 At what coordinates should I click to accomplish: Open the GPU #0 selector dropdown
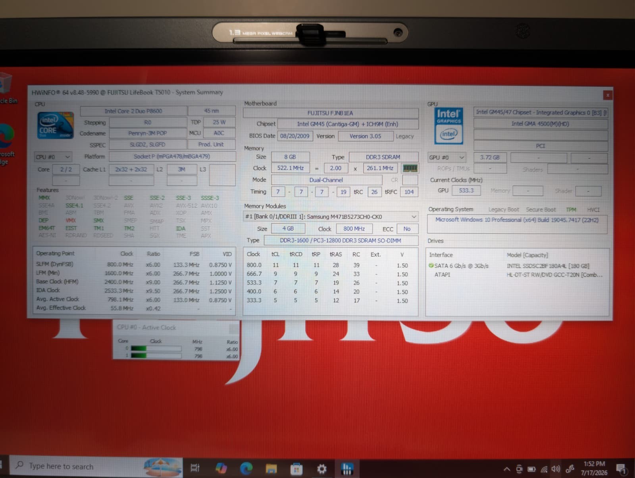click(x=446, y=158)
